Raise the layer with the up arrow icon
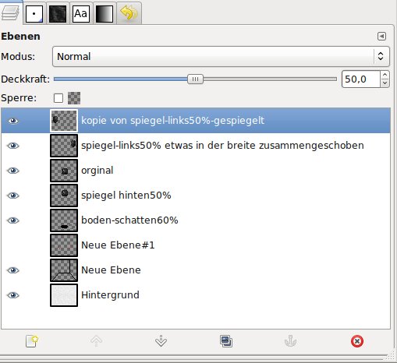The image size is (397, 363). pyautogui.click(x=96, y=341)
